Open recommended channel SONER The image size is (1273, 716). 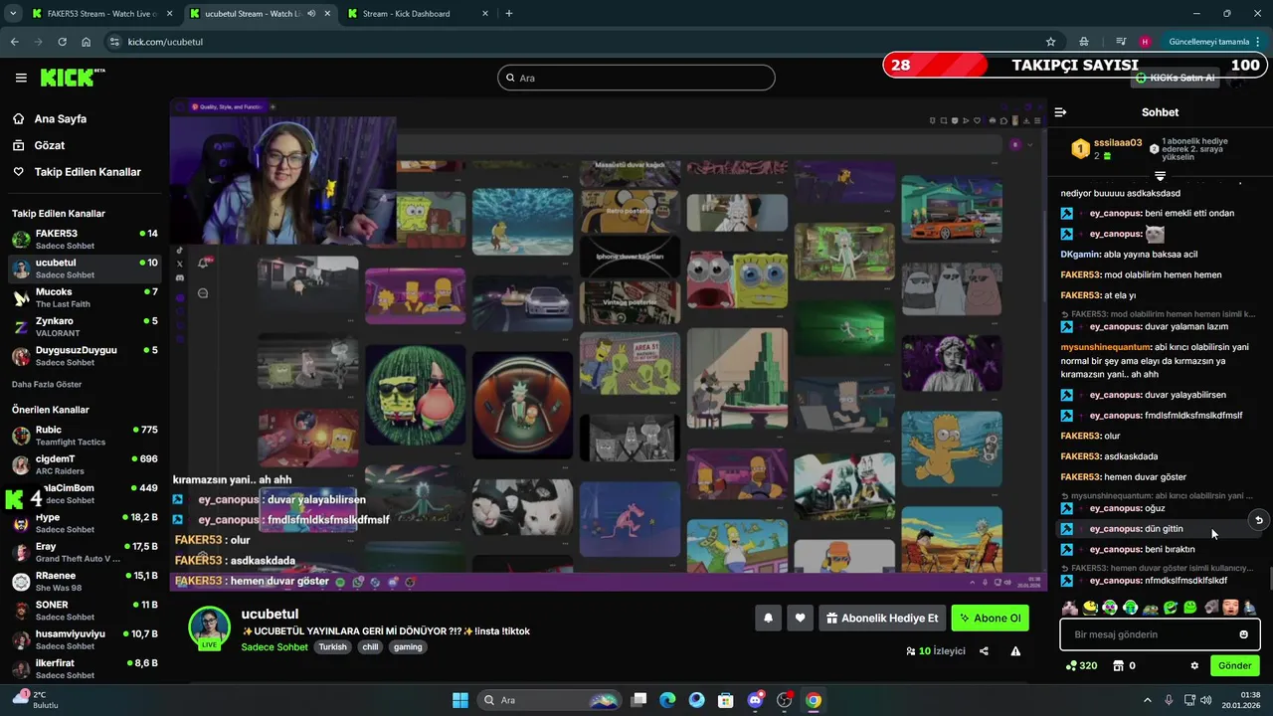tap(85, 610)
